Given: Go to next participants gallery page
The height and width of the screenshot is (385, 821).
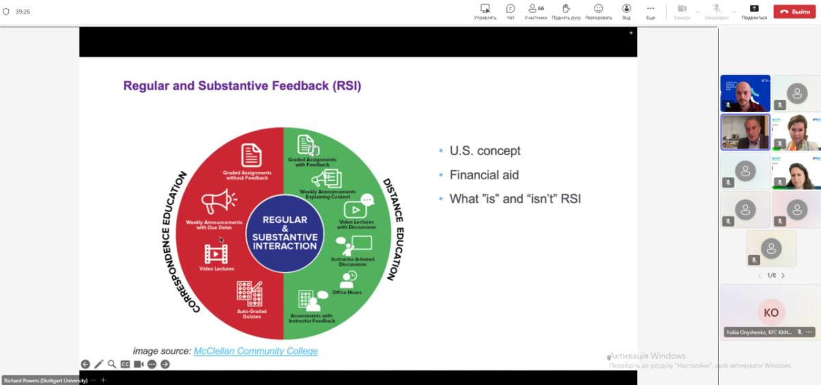Looking at the screenshot, I should [x=783, y=276].
